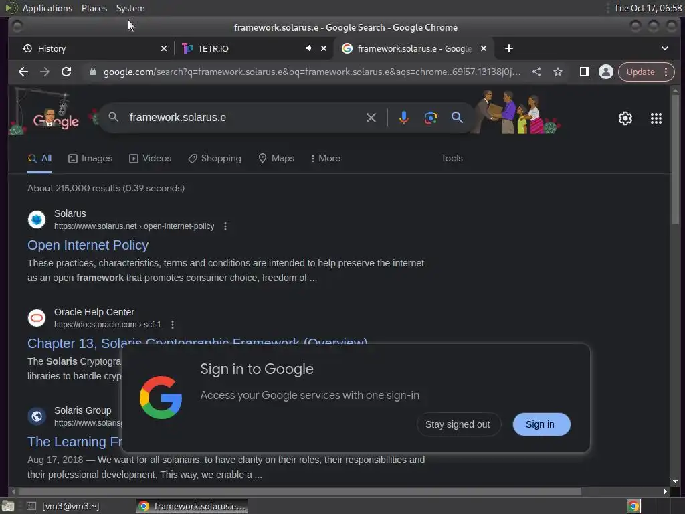Close the History tab

click(x=164, y=48)
